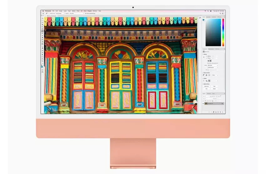The width and height of the screenshot is (266, 174).
Task: Click the search icon above the panels
Action: pos(221,13)
